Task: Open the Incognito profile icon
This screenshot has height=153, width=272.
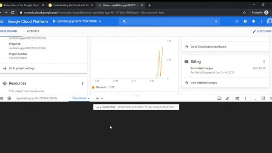Action: pos(266,12)
